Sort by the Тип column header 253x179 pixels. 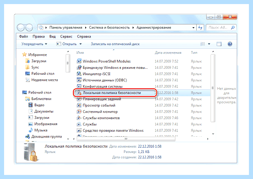pos(194,52)
